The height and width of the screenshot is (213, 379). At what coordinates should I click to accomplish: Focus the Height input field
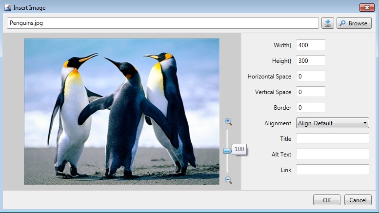[x=310, y=60]
